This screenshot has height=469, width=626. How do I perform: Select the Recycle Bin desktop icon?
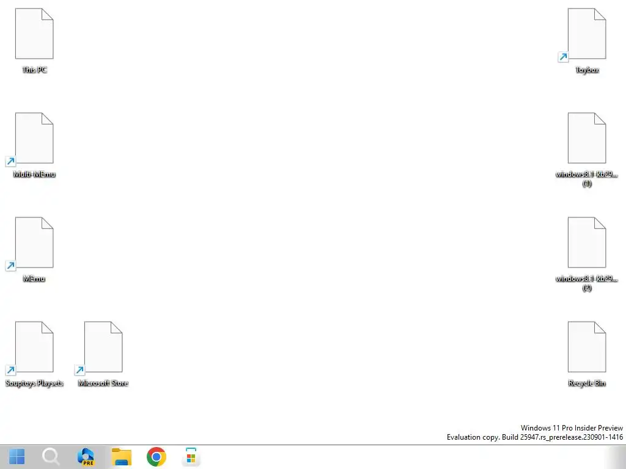[x=587, y=347]
